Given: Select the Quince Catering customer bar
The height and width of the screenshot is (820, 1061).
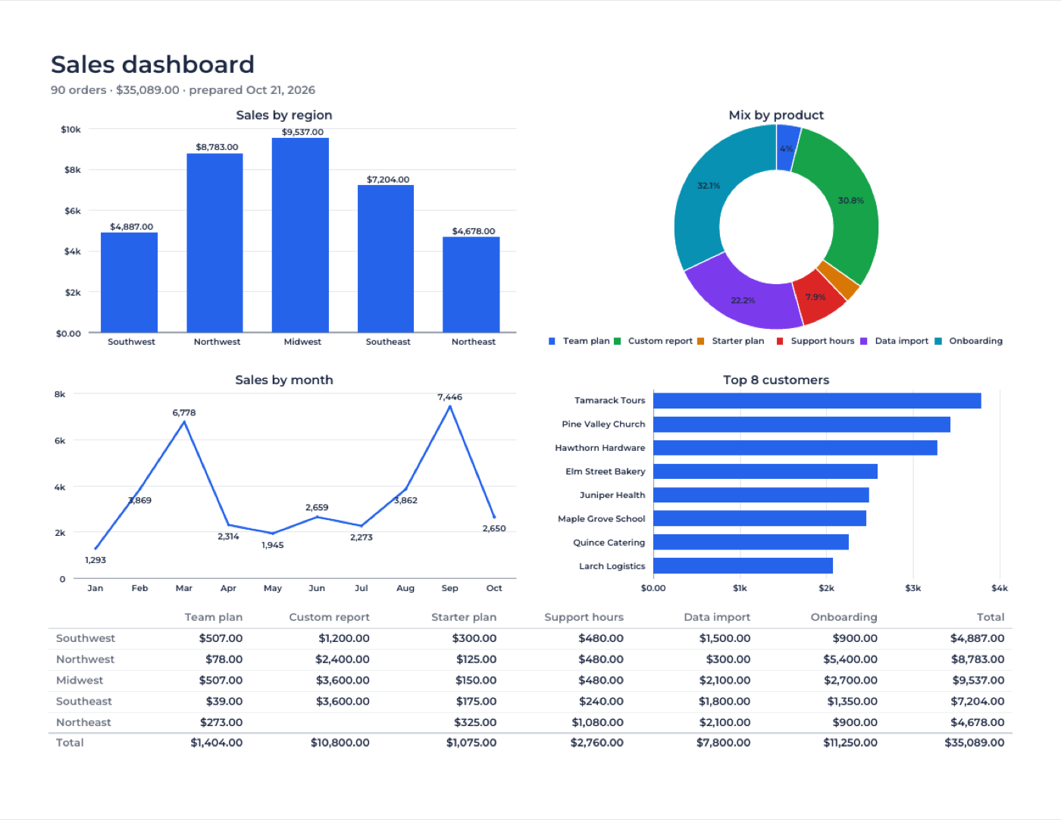Looking at the screenshot, I should [x=751, y=542].
